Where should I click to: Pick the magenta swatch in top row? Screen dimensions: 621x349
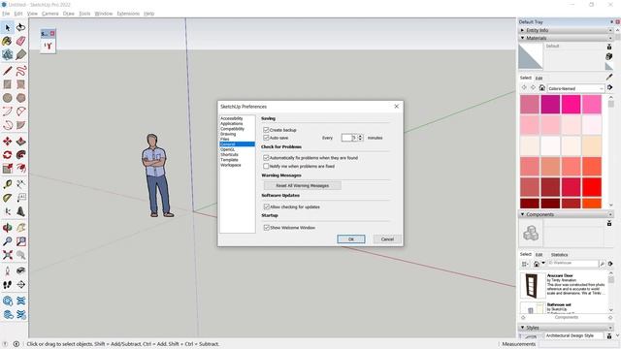click(x=550, y=104)
